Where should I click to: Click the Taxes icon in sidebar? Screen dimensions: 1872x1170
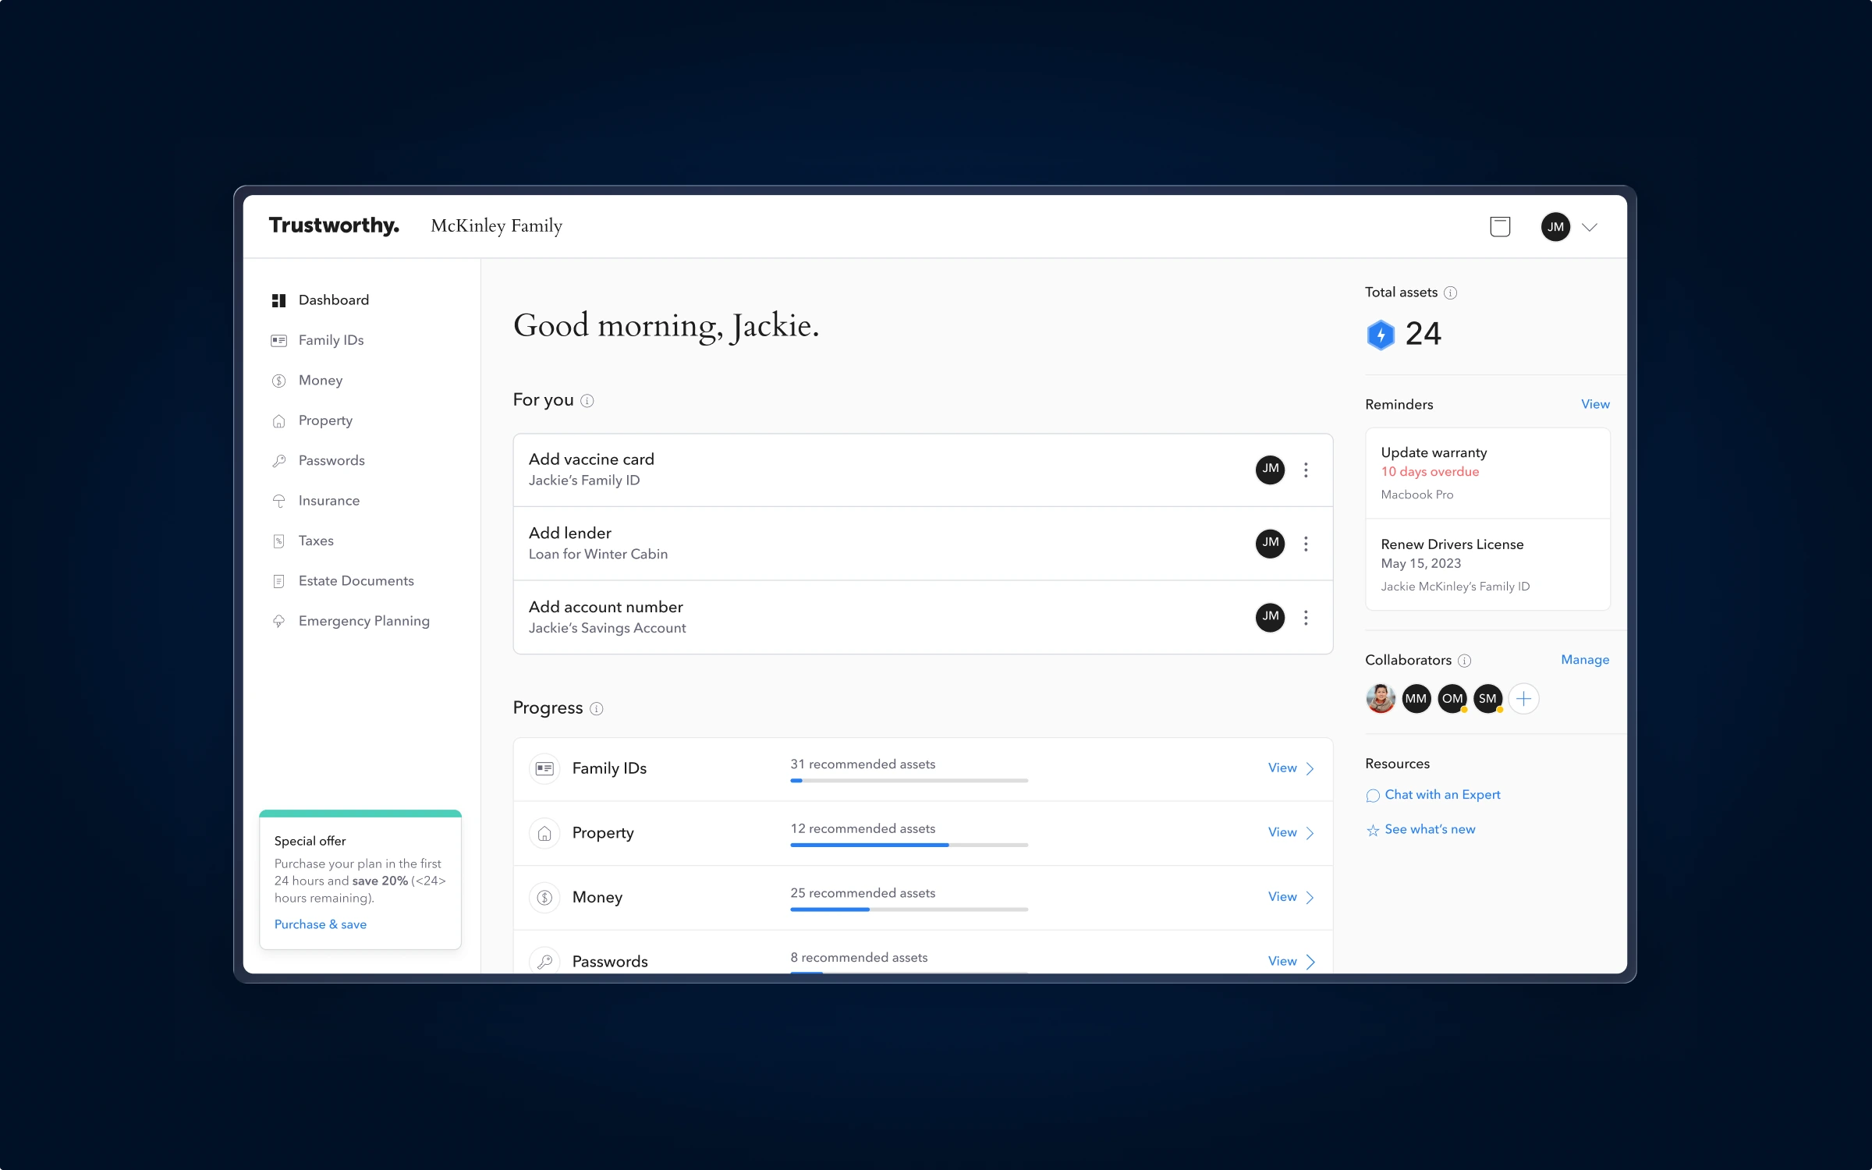pyautogui.click(x=278, y=541)
